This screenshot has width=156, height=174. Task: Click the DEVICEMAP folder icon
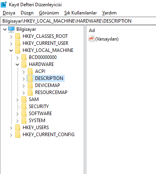[30, 85]
